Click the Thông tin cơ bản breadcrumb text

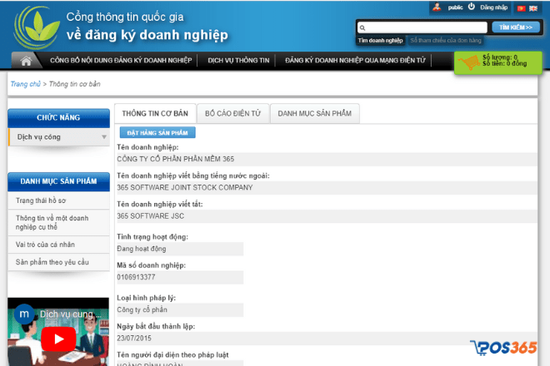pos(75,84)
